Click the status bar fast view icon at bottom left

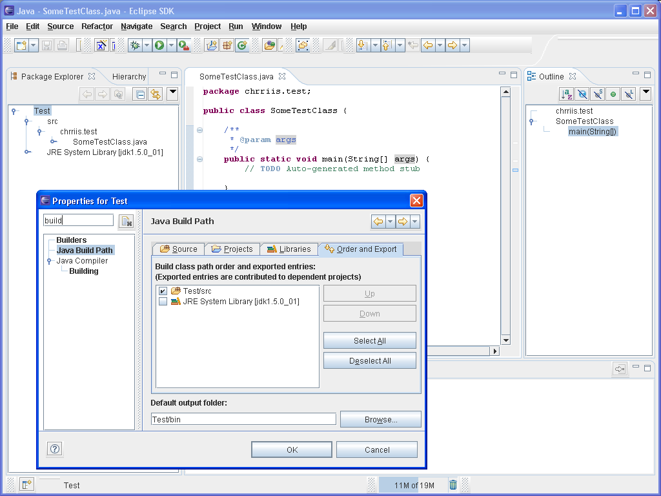click(26, 485)
